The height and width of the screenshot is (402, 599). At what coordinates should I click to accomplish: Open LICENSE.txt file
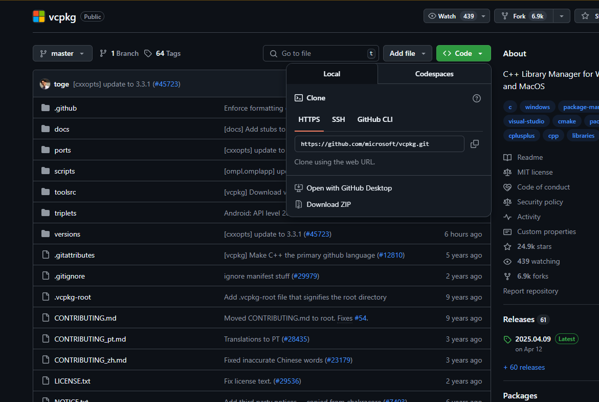[x=72, y=382]
